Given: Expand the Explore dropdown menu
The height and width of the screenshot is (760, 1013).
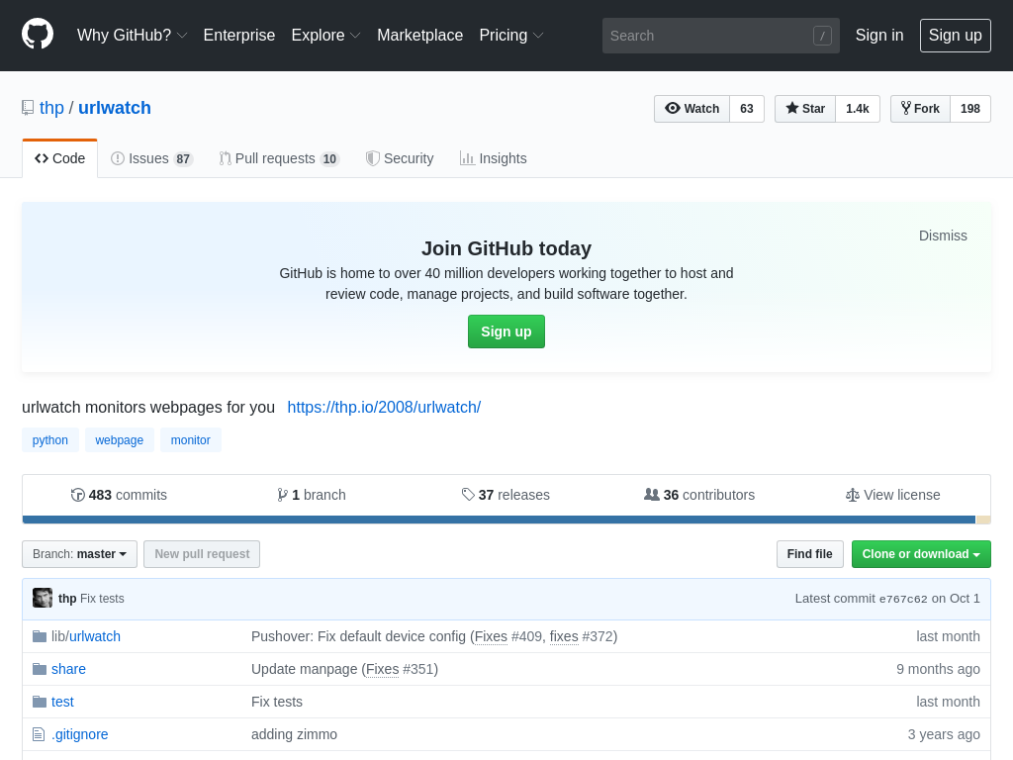Looking at the screenshot, I should point(325,36).
